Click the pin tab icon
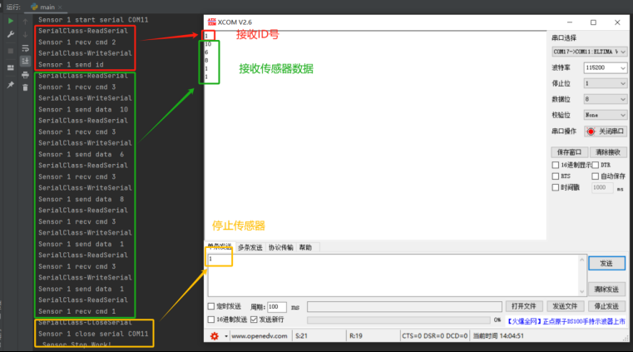The width and height of the screenshot is (633, 352). pyautogui.click(x=11, y=85)
